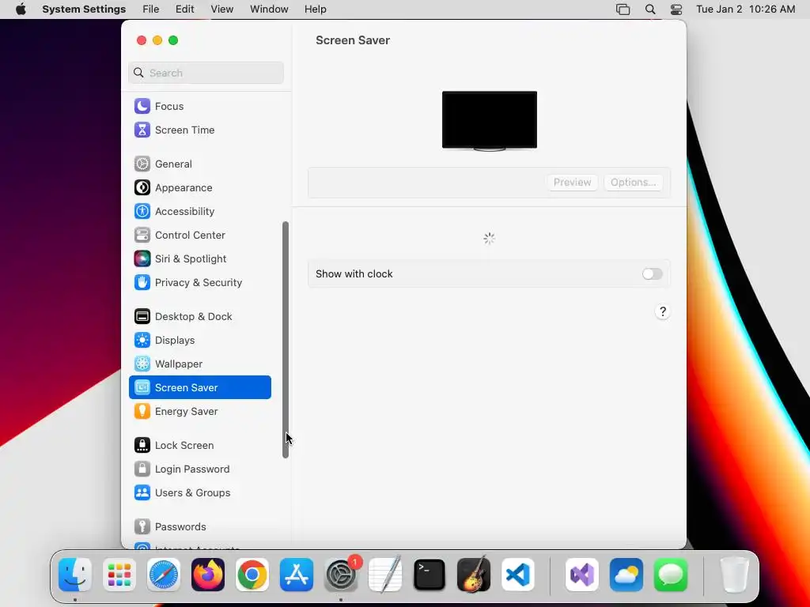Image resolution: width=810 pixels, height=607 pixels.
Task: Click the settings Search field
Action: (206, 73)
